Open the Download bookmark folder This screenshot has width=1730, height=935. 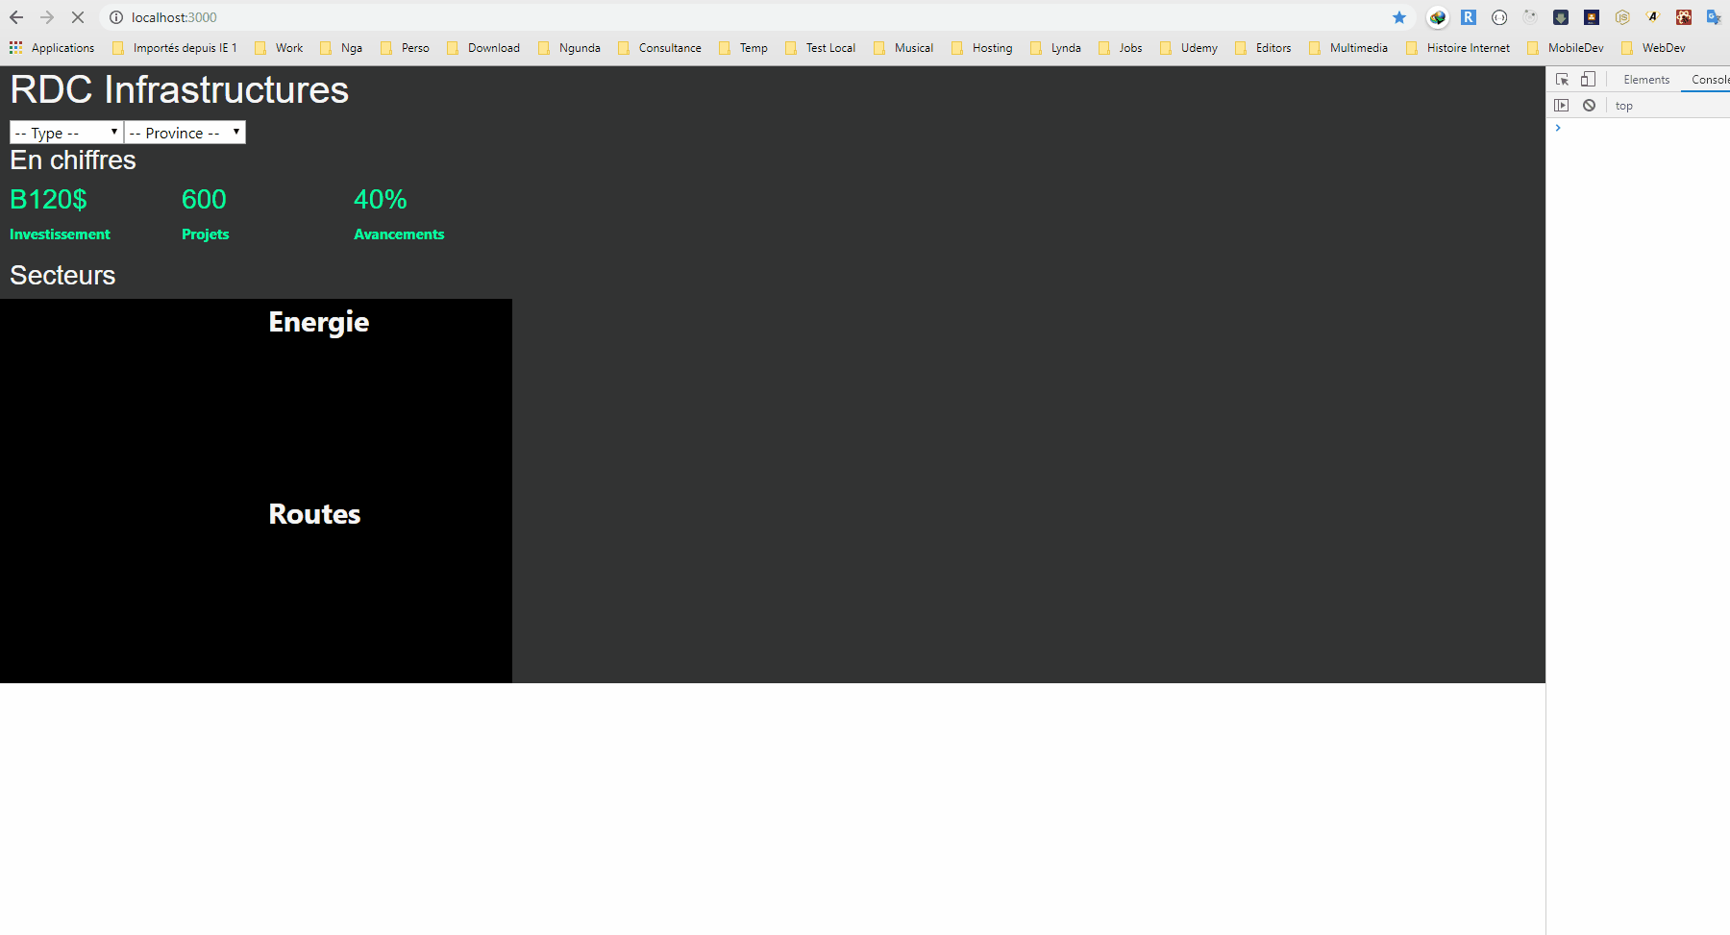483,48
